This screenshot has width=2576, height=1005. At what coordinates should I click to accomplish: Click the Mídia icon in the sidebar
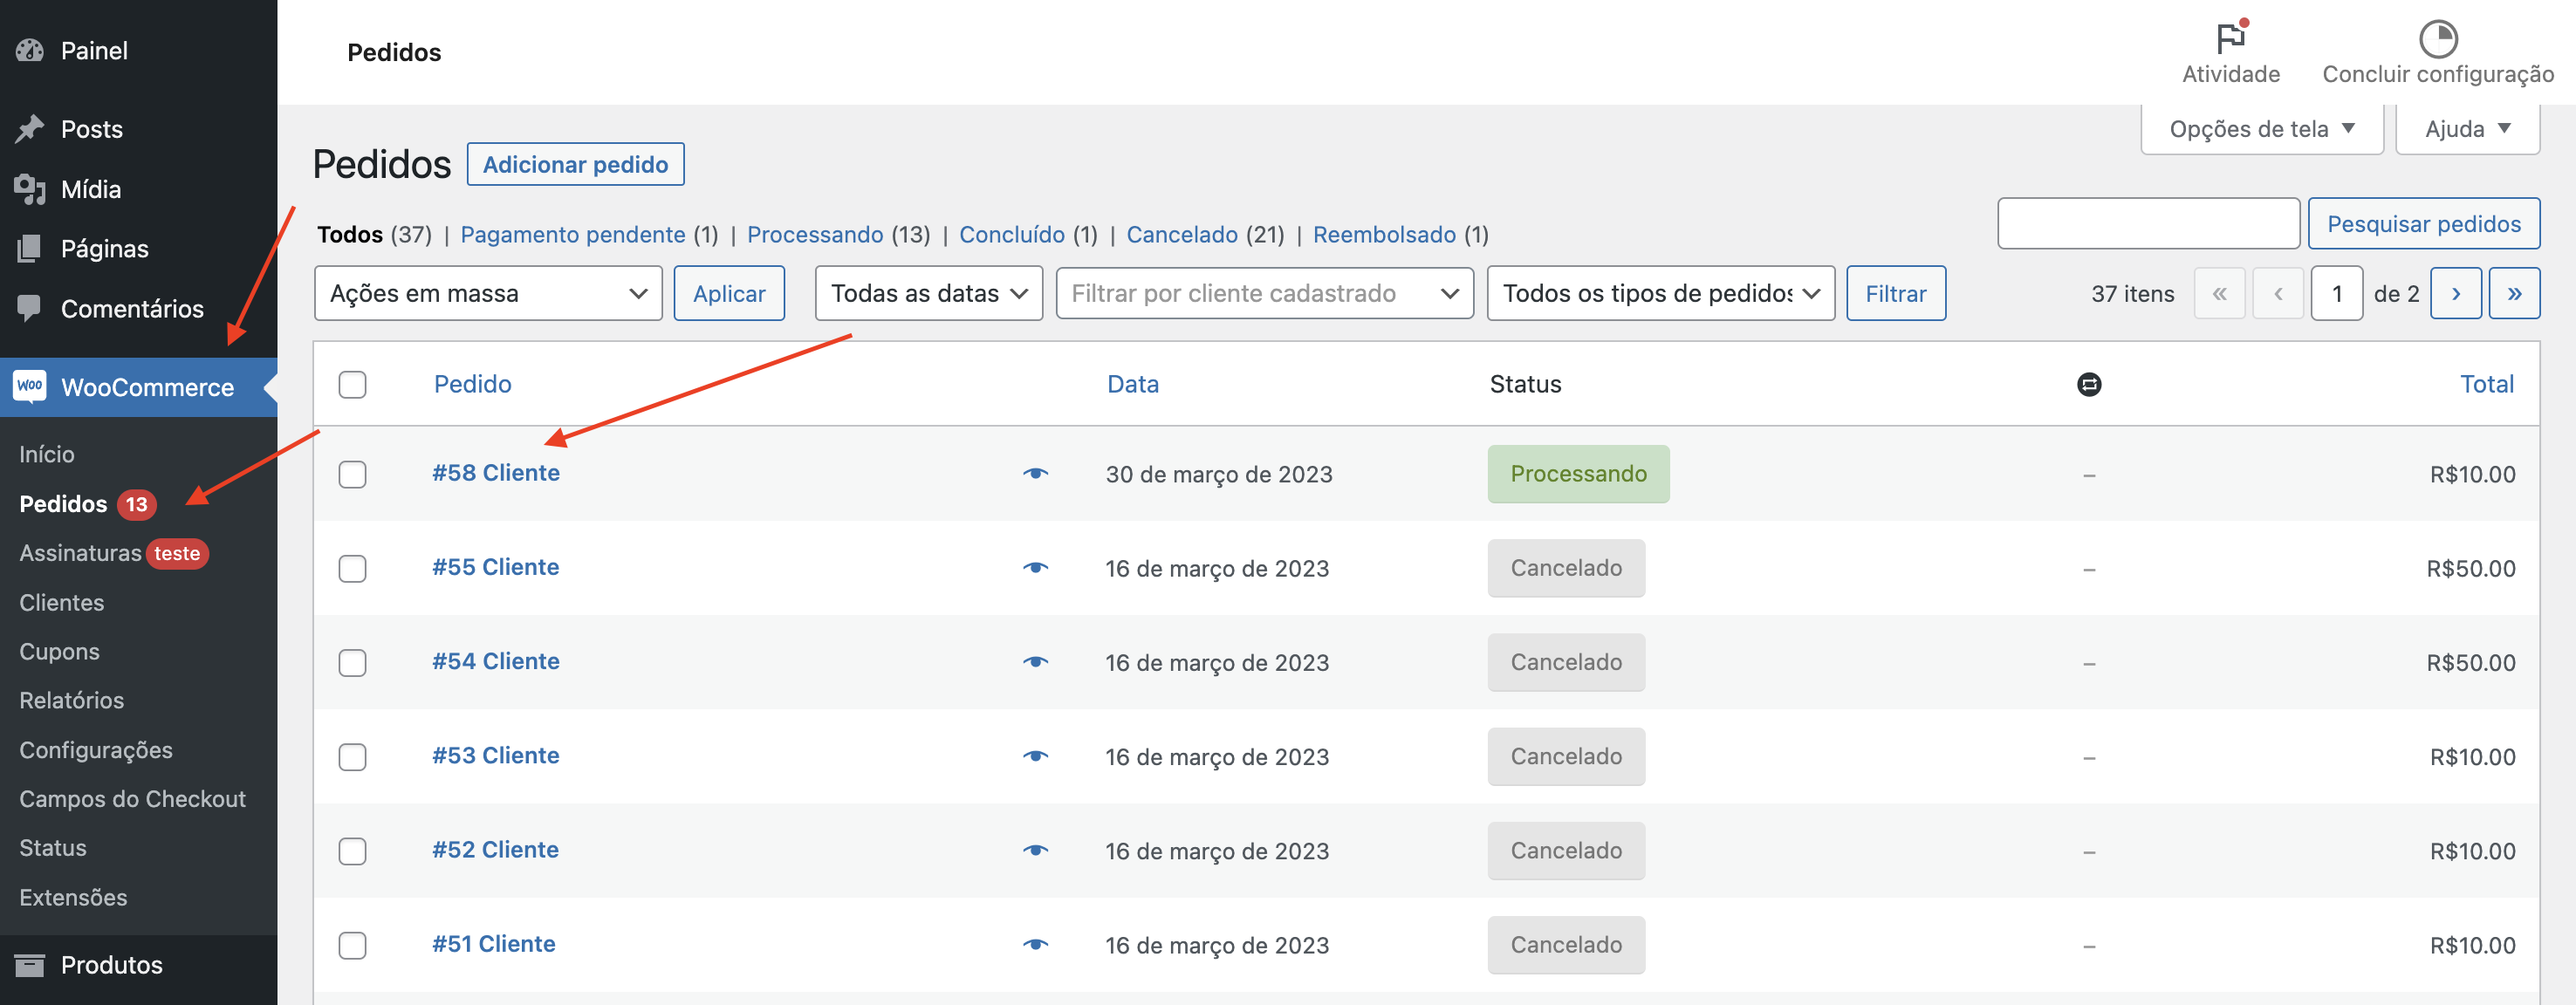(30, 189)
